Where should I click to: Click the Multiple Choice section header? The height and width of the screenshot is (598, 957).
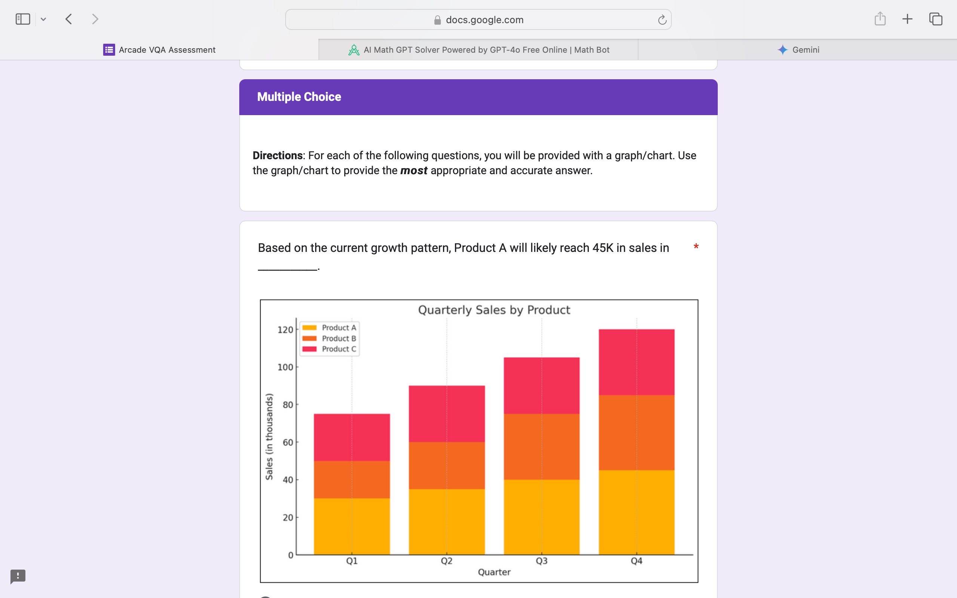[x=478, y=97]
